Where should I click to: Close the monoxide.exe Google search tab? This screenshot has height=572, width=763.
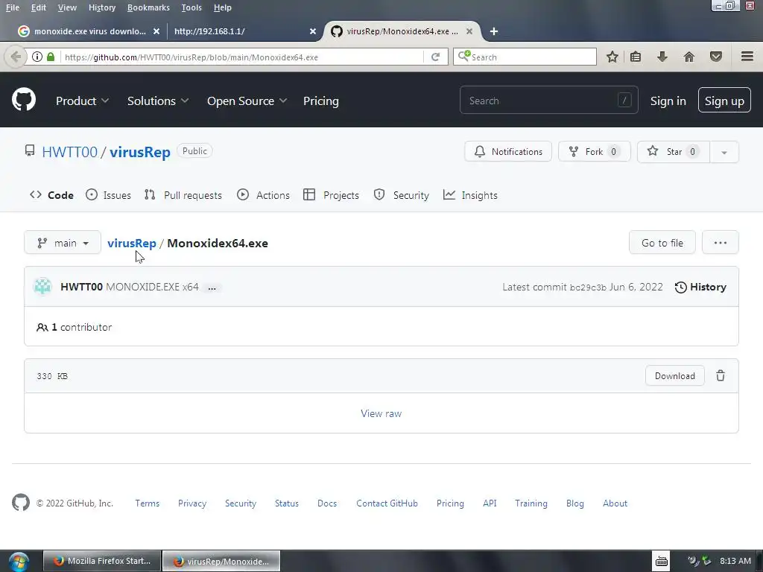point(156,31)
